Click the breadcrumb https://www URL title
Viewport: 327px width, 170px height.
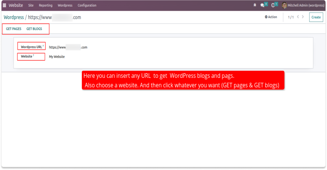[x=54, y=17]
